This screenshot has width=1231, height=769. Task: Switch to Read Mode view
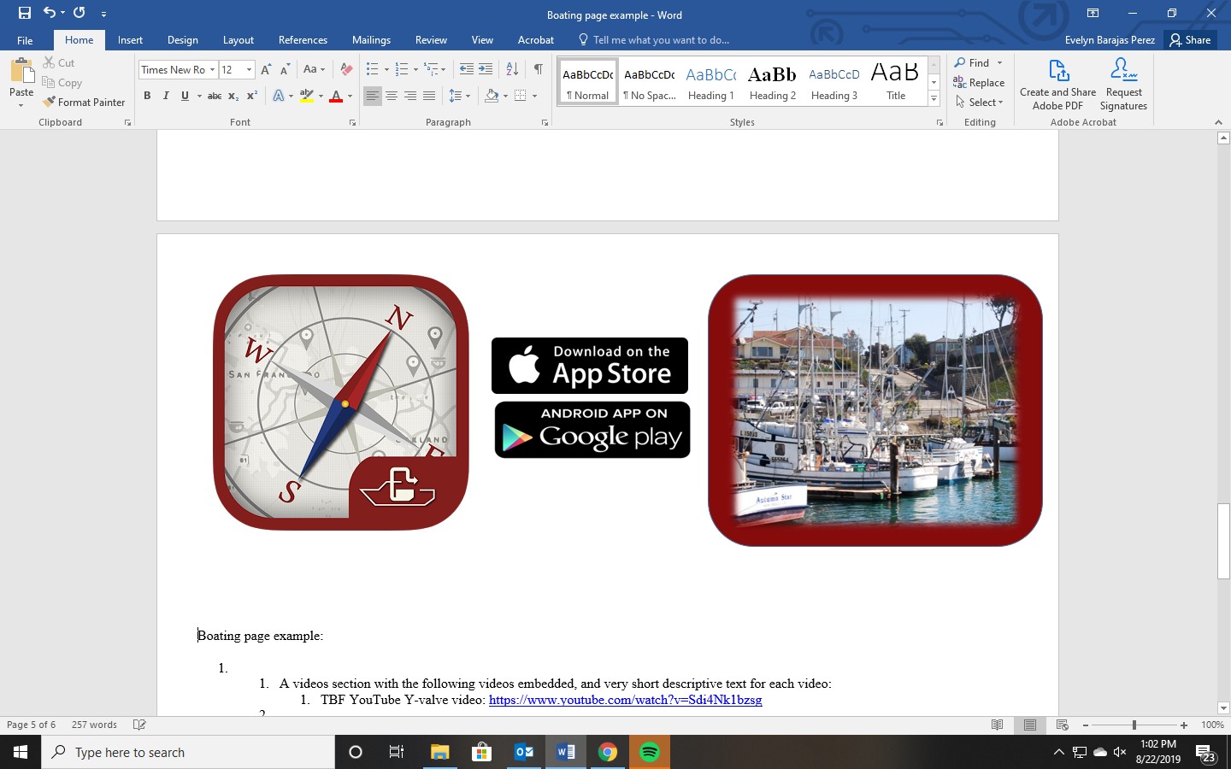coord(997,725)
